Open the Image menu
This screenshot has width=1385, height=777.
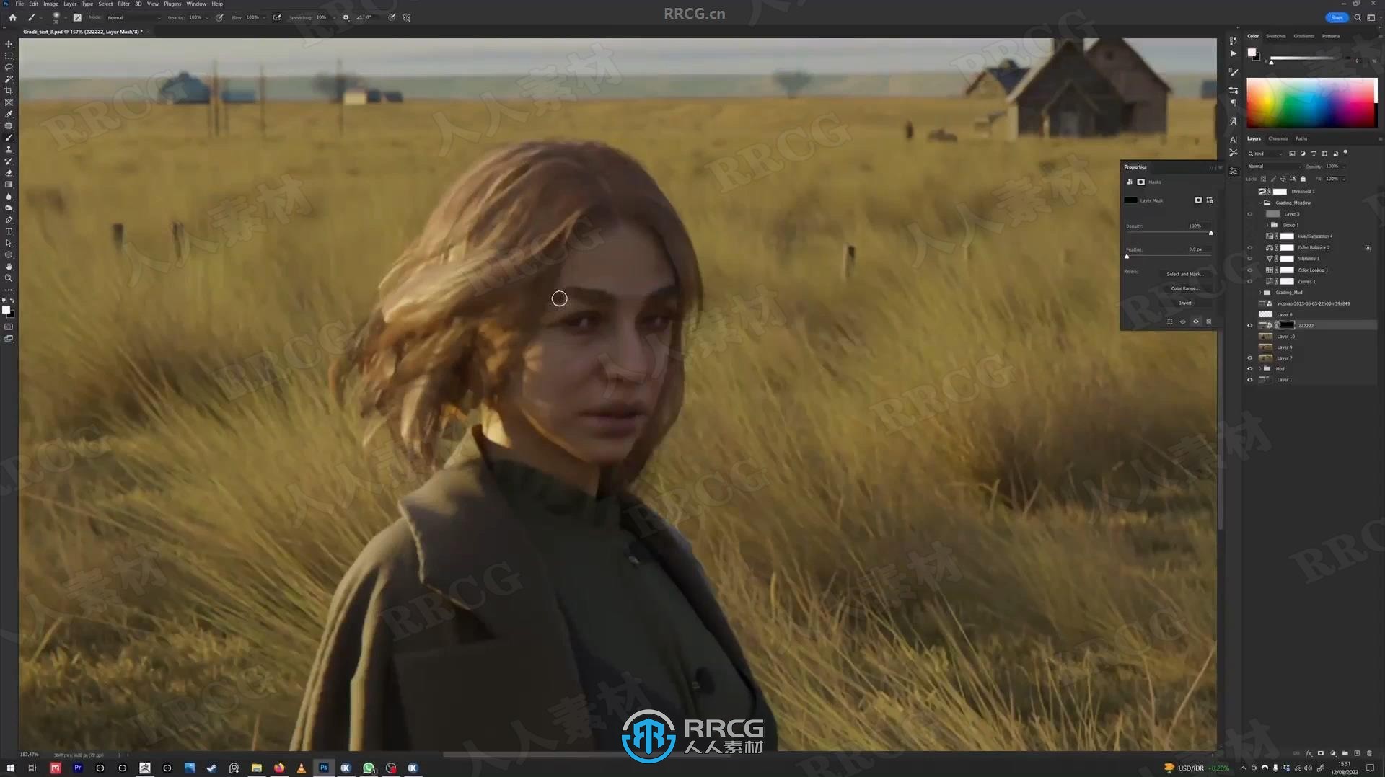click(x=50, y=4)
